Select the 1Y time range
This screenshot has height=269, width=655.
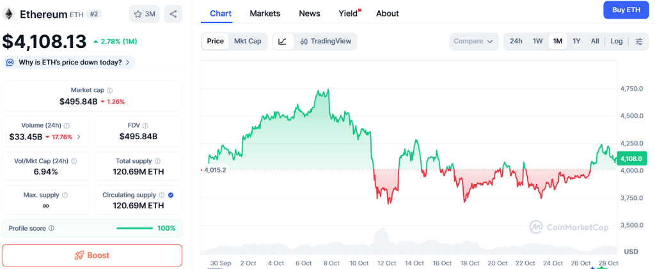pyautogui.click(x=576, y=42)
